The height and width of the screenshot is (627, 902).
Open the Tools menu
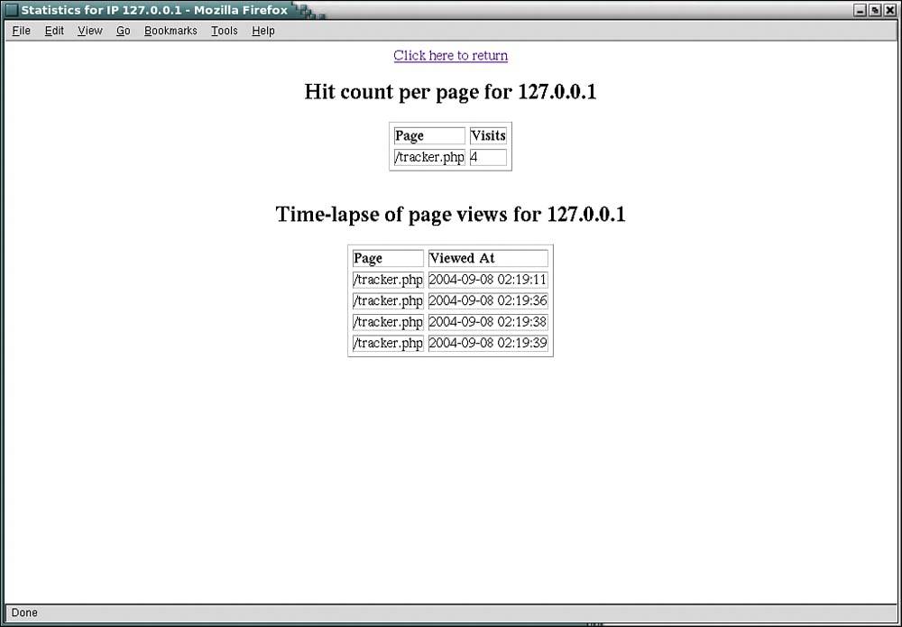pos(223,31)
